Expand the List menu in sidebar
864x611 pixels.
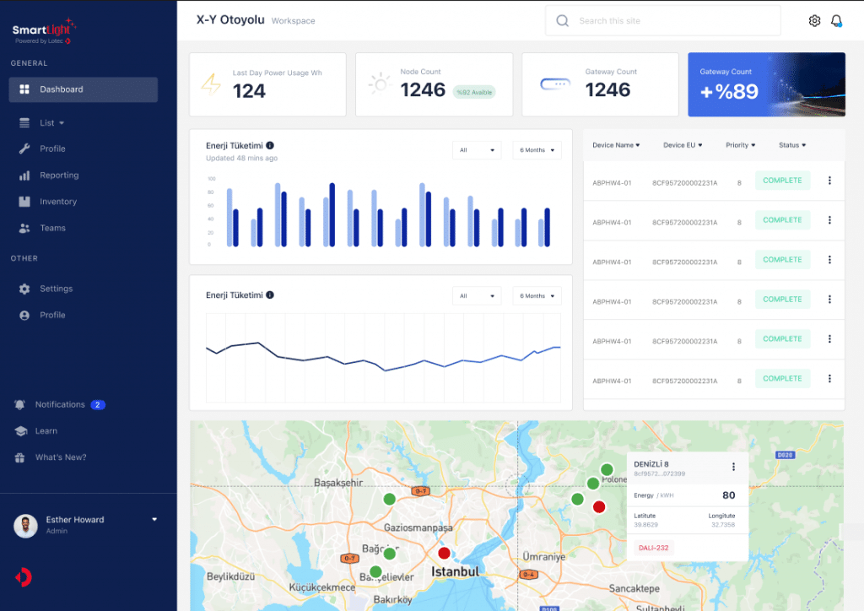(51, 123)
